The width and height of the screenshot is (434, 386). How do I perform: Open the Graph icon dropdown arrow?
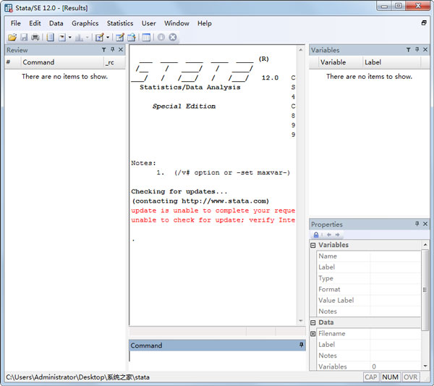coord(88,37)
